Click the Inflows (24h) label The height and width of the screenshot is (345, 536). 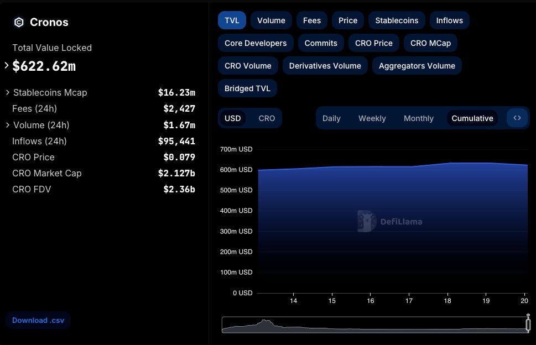(x=39, y=141)
